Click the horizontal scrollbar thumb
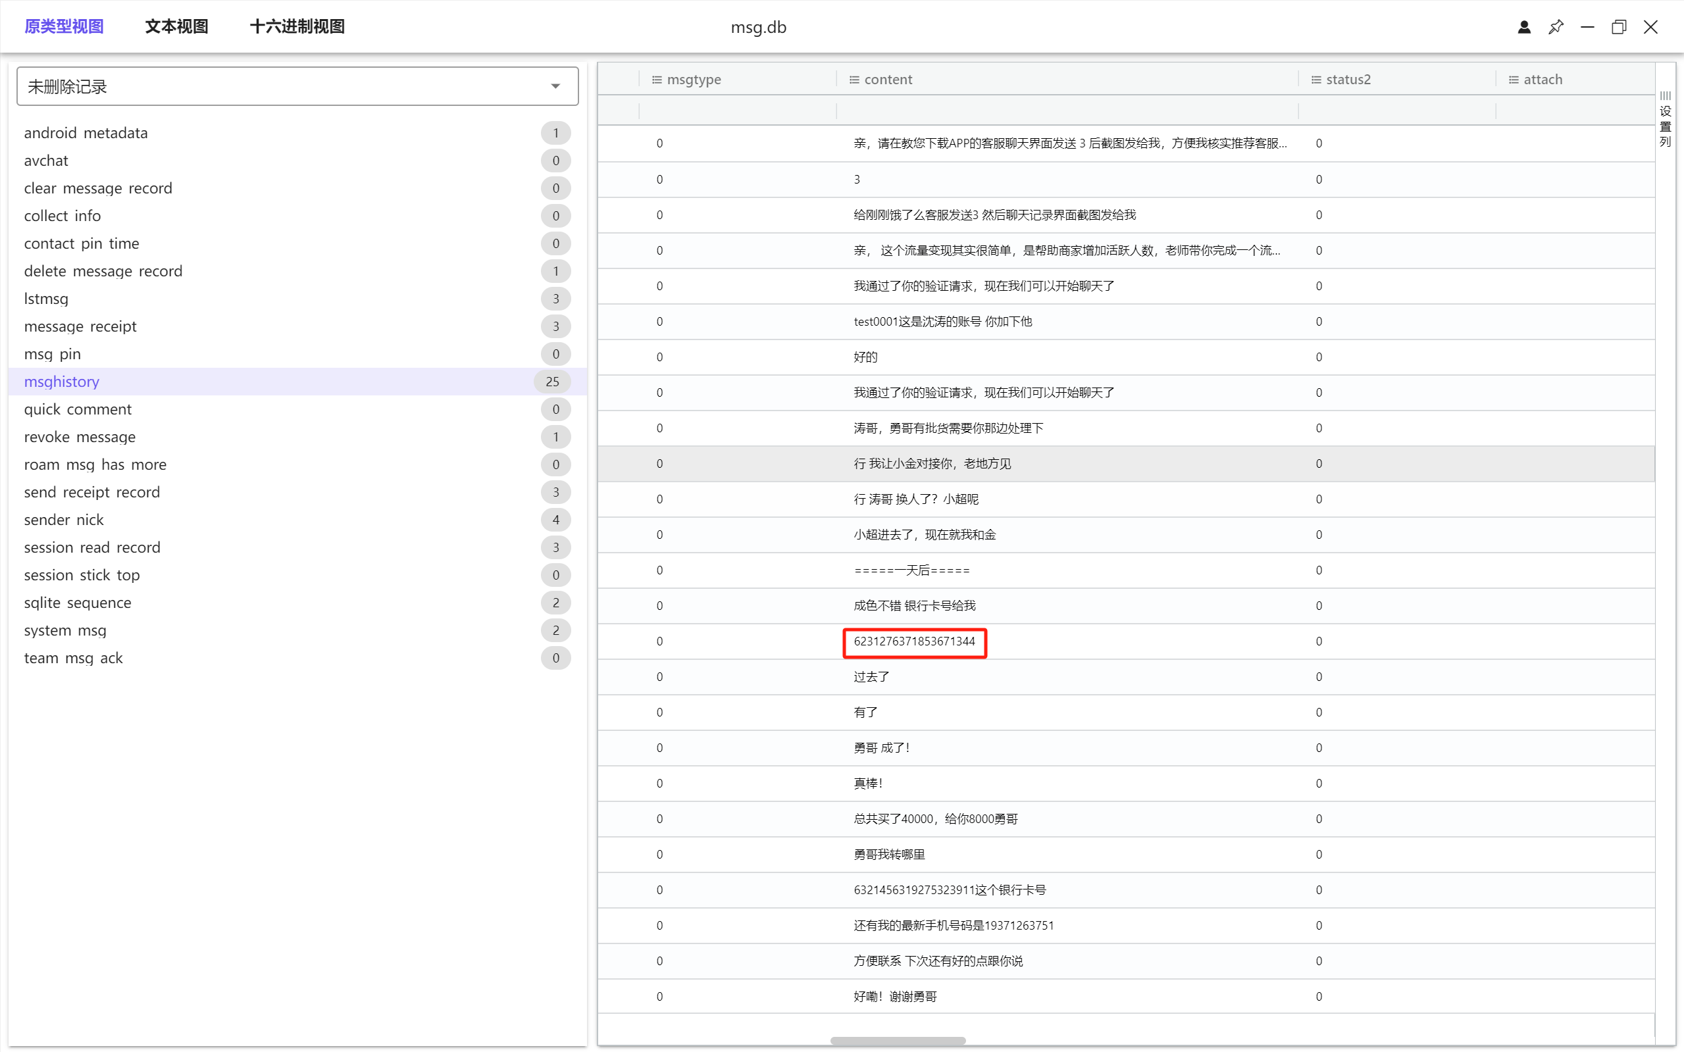The image size is (1684, 1052). point(898,1041)
